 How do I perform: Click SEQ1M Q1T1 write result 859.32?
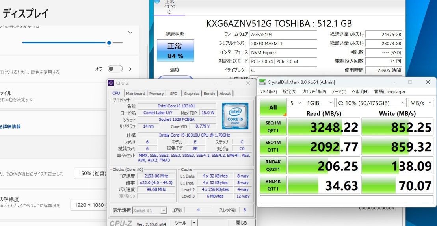tap(398, 146)
